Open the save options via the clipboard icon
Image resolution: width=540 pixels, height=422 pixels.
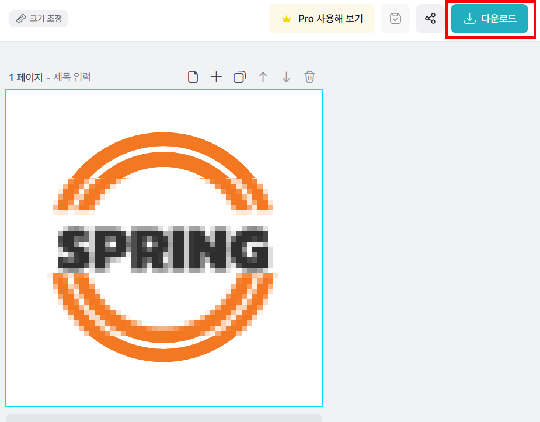pos(395,18)
